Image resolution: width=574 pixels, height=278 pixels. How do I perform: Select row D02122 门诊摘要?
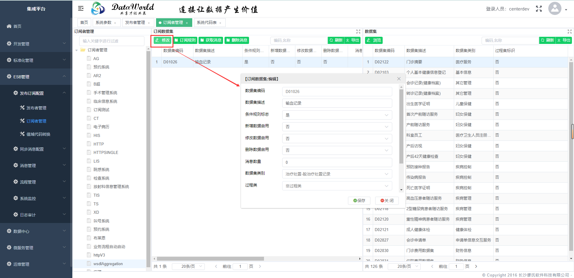tap(465, 62)
